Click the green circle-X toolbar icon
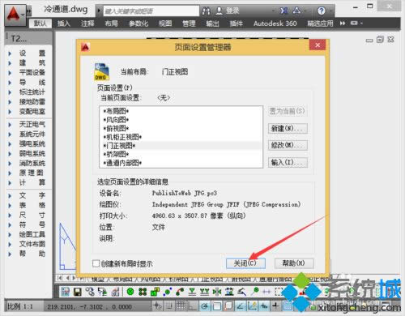This screenshot has width=405, height=316. coord(130,292)
